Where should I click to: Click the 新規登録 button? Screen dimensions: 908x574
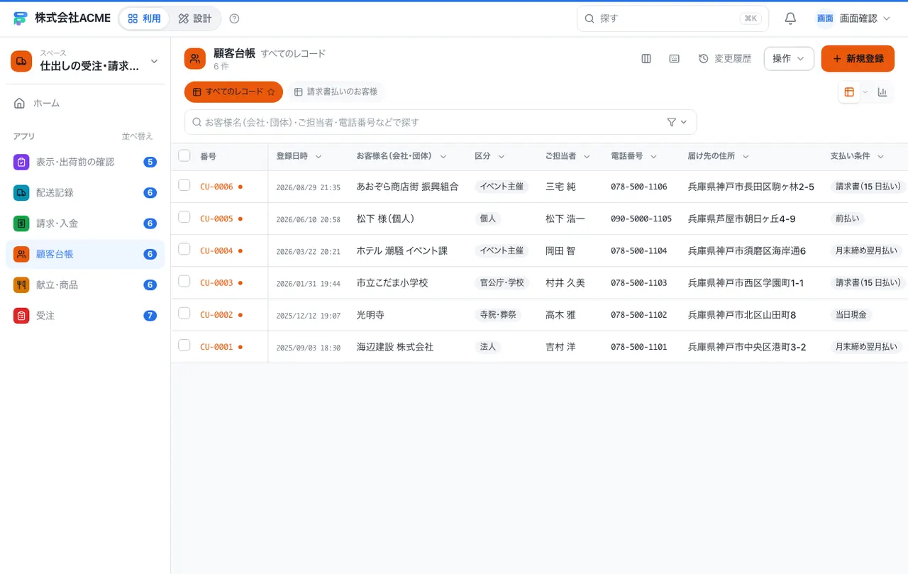coord(858,59)
